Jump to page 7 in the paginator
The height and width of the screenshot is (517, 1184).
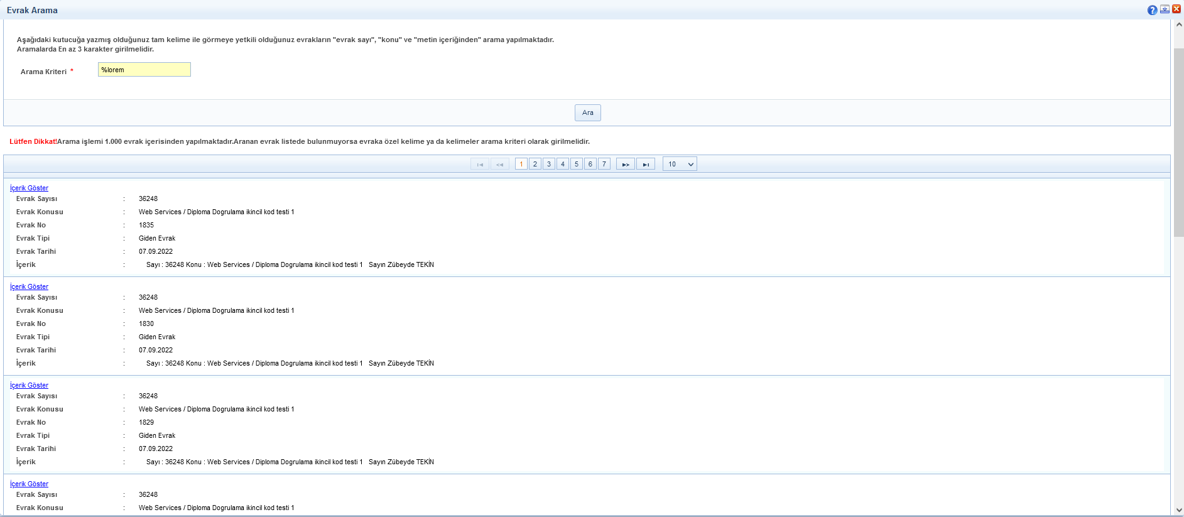point(604,164)
